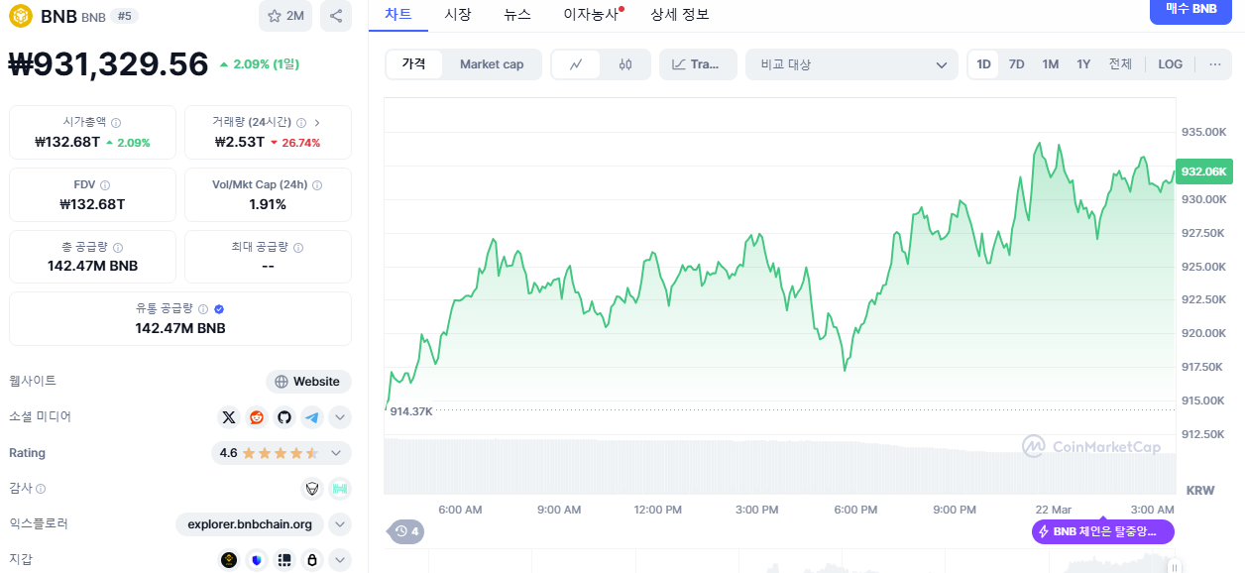
Task: Open Ledger wallet icon
Action: pos(284,560)
